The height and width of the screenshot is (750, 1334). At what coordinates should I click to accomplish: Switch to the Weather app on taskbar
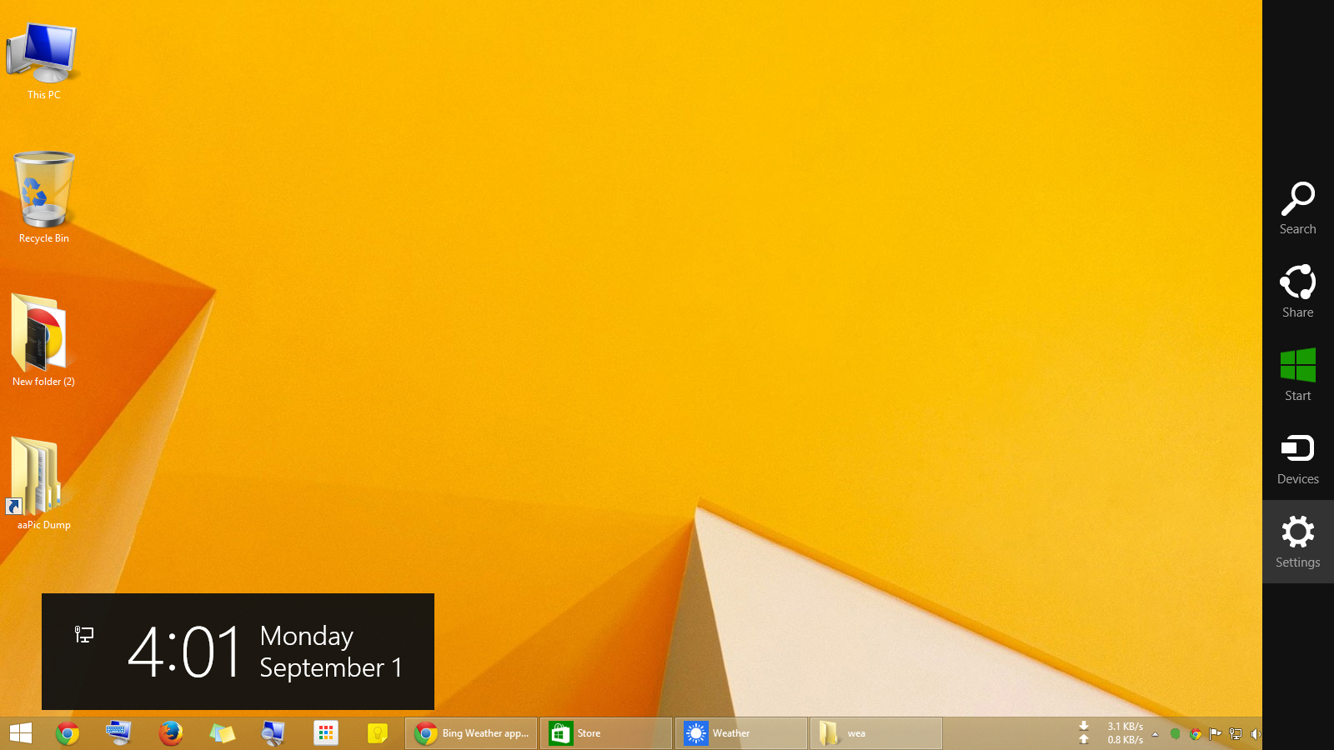tap(740, 733)
